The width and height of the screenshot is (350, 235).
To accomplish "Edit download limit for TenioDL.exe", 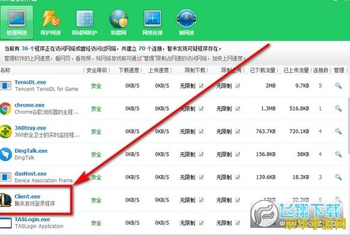I will [x=201, y=86].
